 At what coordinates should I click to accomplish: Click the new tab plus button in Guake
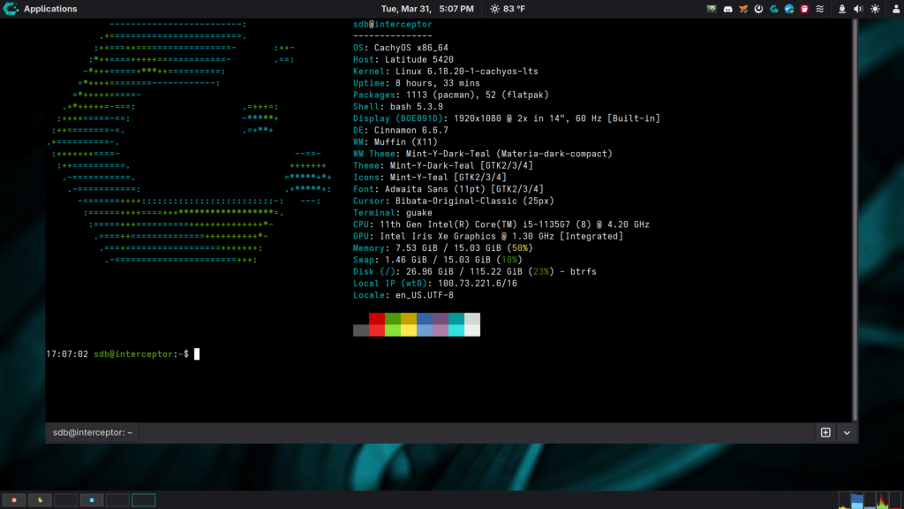825,432
